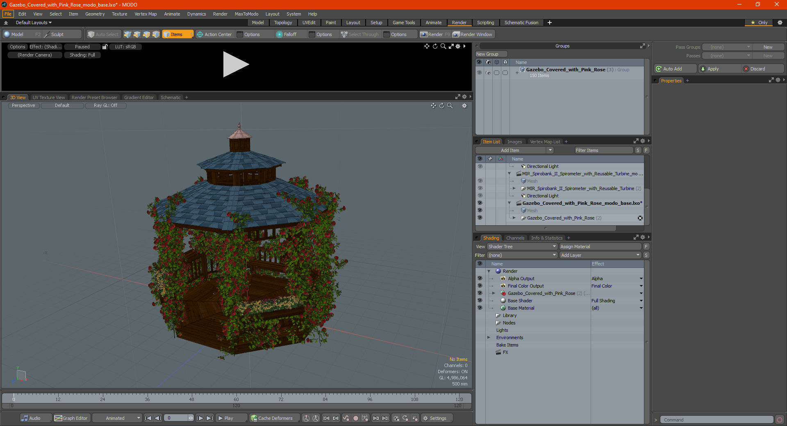The image size is (787, 426).
Task: Toggle visibility of the first Directional Light
Action: pyautogui.click(x=480, y=166)
